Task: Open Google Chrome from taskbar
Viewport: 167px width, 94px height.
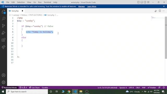Action: click(69, 92)
